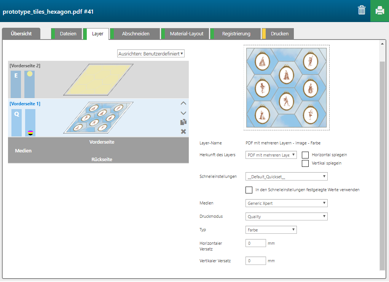The width and height of the screenshot is (389, 282).
Task: Check the Schnelleinstellungen festgelegte Werte option
Action: pyautogui.click(x=249, y=190)
